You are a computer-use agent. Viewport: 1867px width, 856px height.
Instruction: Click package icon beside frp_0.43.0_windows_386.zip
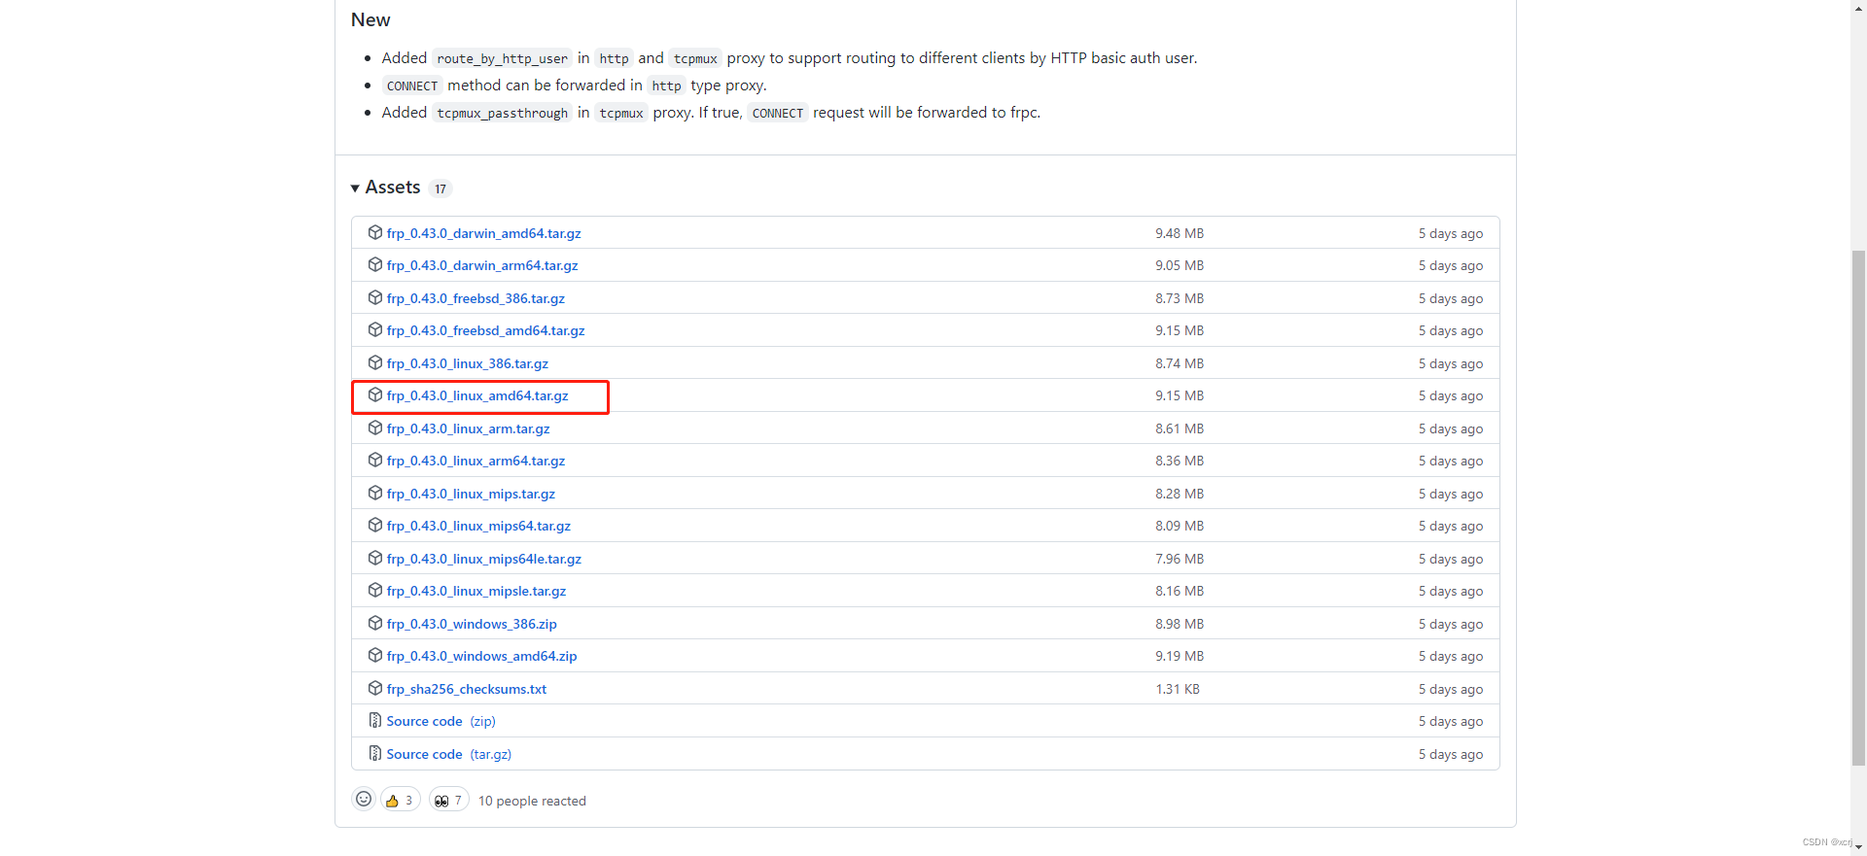[x=375, y=623]
